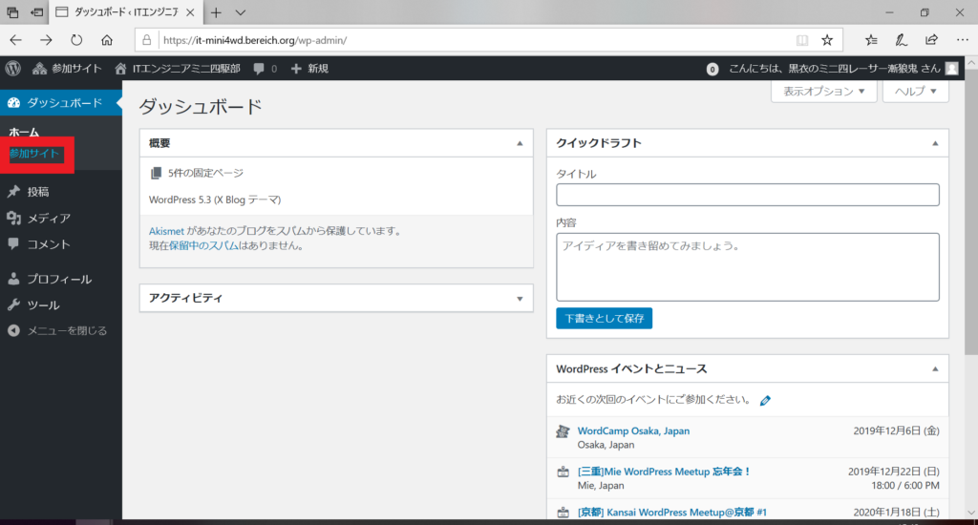Collapse the クイックドラフト panel
Screen dimensions: 978x525
pyautogui.click(x=935, y=143)
